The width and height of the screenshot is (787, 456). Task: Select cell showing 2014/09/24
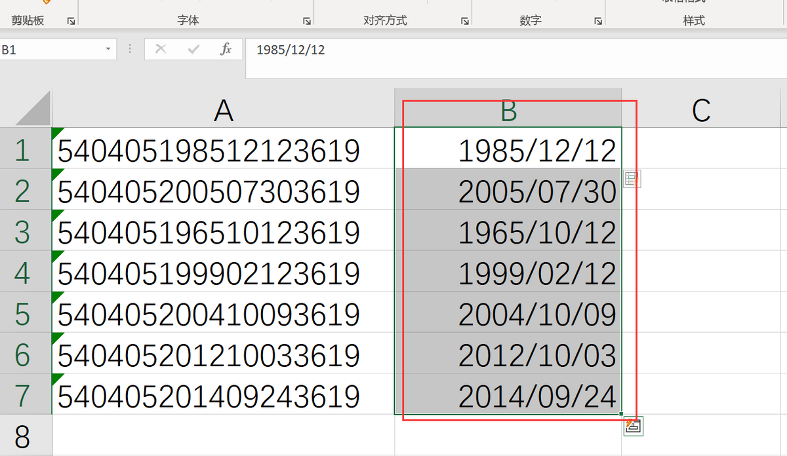click(508, 394)
